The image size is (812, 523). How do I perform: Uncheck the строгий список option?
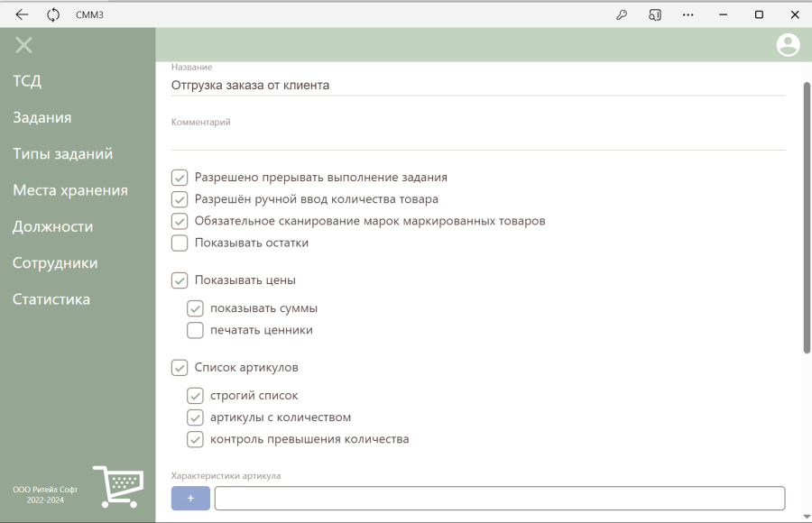195,396
